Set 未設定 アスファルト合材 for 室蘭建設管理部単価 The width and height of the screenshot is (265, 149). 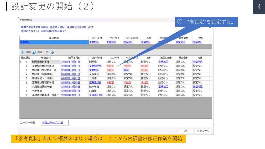(127, 83)
